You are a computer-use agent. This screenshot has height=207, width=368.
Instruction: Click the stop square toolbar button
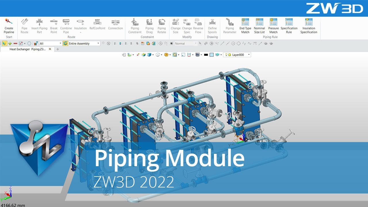tap(171, 43)
